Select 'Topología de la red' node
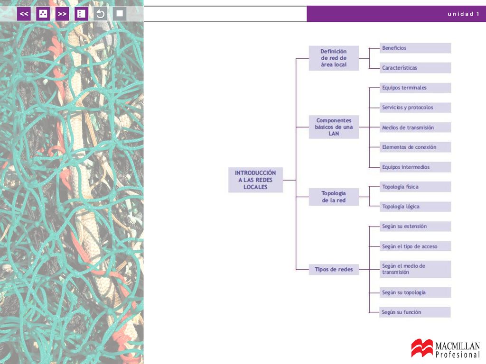Screen dimensions: 486x364 [334, 197]
